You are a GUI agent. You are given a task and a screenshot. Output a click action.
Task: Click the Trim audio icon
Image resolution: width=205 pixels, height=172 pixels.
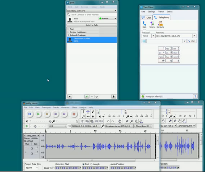pyautogui.click(x=97, y=121)
